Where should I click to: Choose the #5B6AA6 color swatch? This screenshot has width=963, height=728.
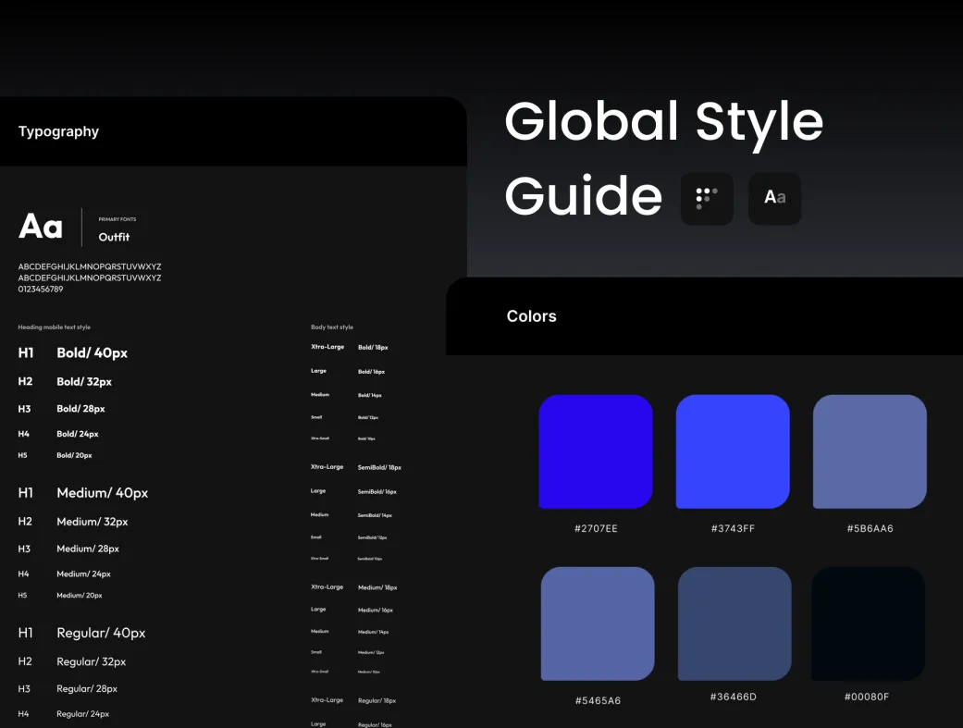(x=870, y=451)
